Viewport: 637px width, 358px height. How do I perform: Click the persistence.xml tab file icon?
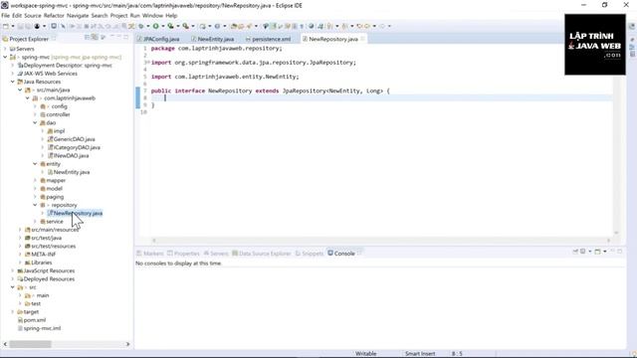point(248,39)
